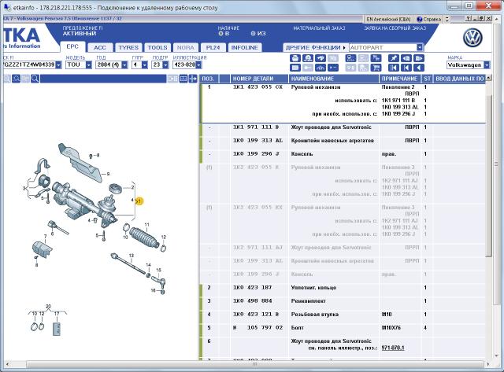Click the plain magnifier icon above illustration
504x372 pixels.
[35, 79]
